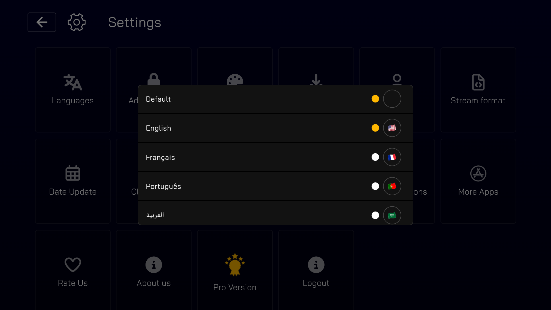Viewport: 551px width, 310px height.
Task: Click the Saudi Arabia flag icon
Action: click(x=392, y=215)
